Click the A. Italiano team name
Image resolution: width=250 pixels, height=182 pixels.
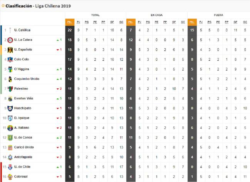pos(22,128)
